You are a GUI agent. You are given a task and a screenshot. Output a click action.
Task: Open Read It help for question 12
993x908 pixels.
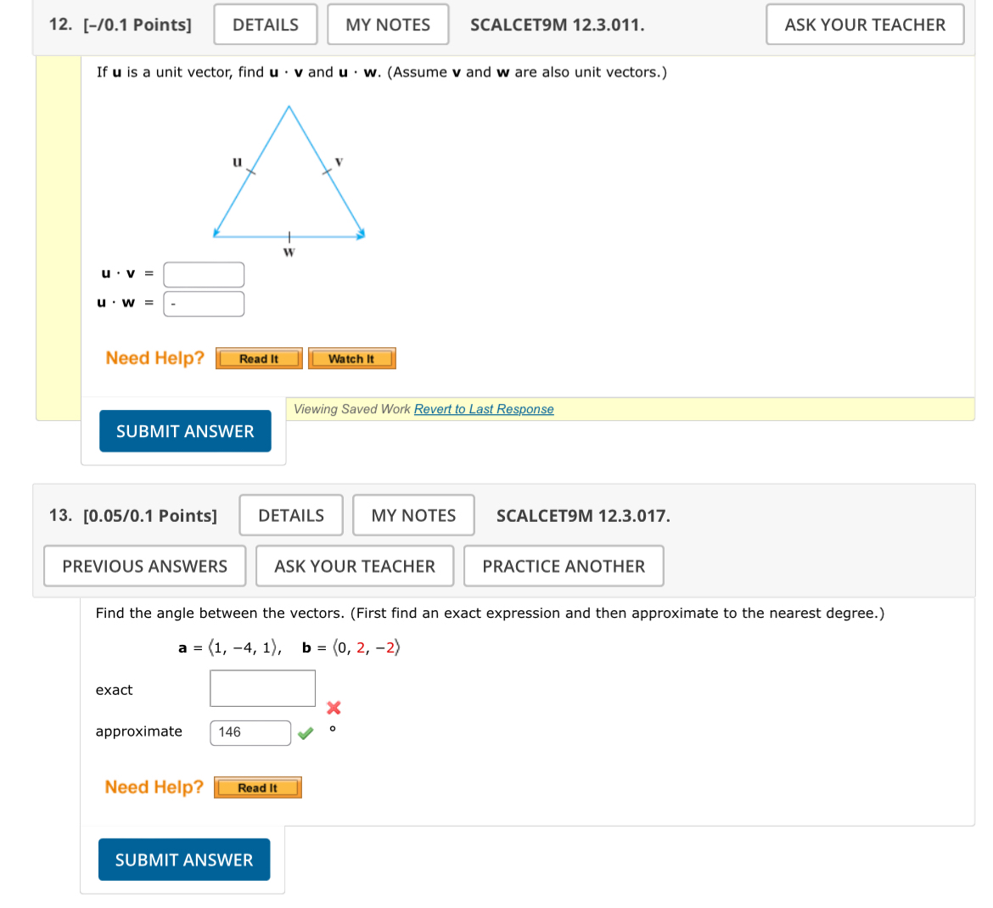pos(259,358)
